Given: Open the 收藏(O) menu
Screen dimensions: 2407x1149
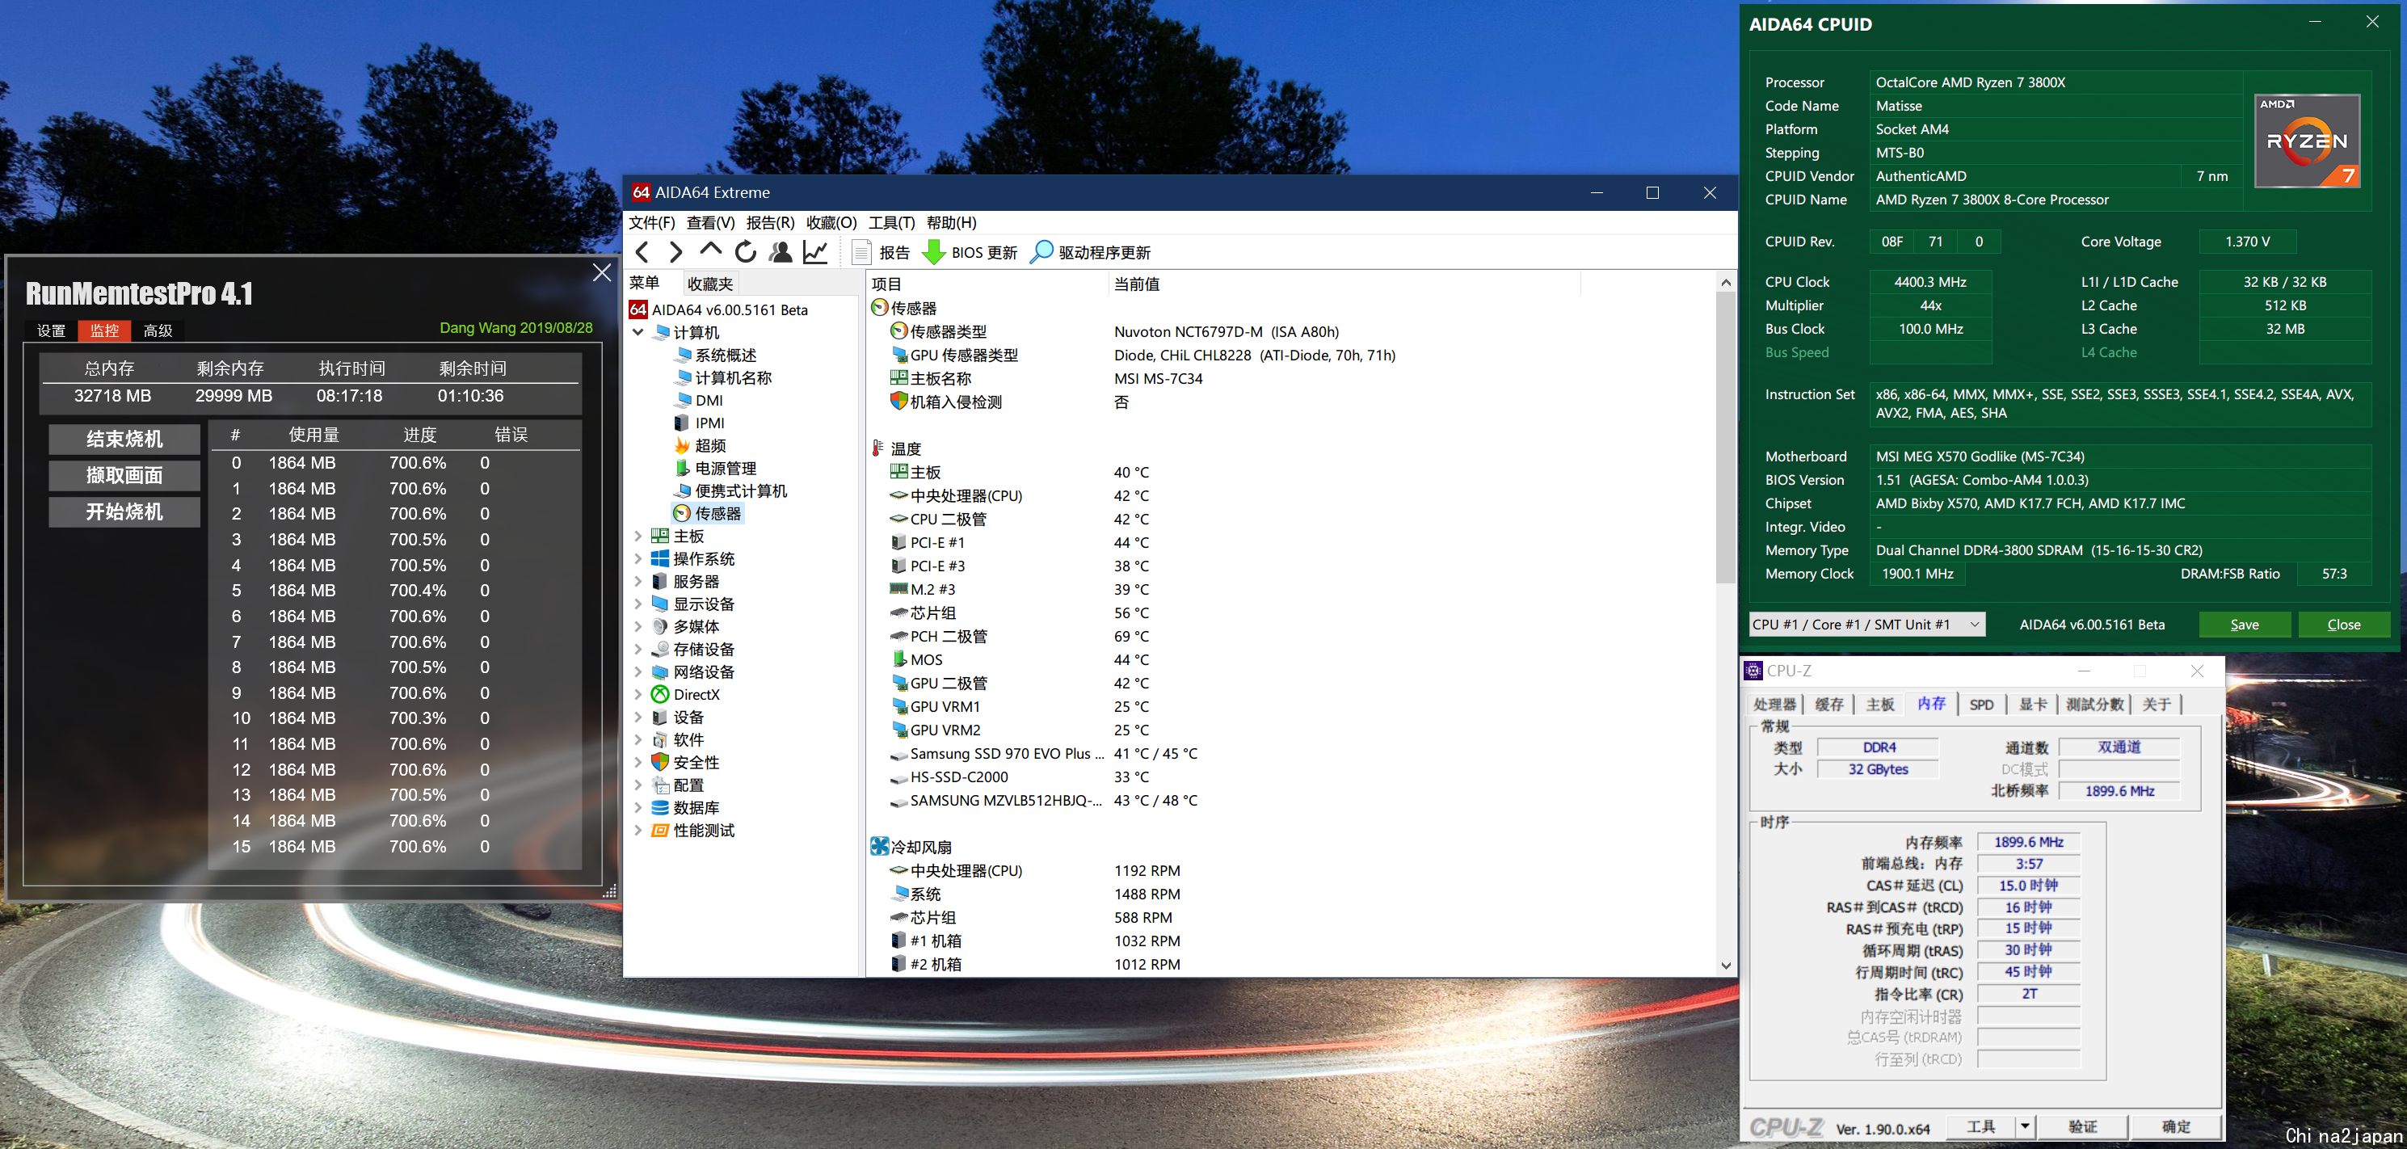Looking at the screenshot, I should click(831, 222).
